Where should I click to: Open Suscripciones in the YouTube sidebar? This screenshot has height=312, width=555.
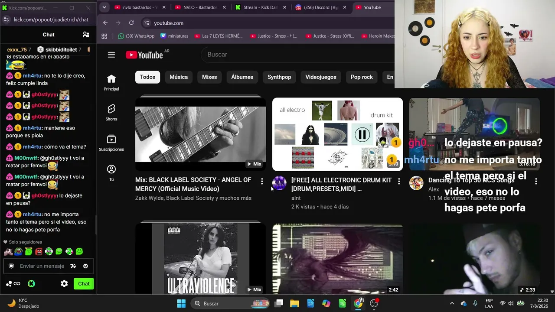click(x=111, y=143)
